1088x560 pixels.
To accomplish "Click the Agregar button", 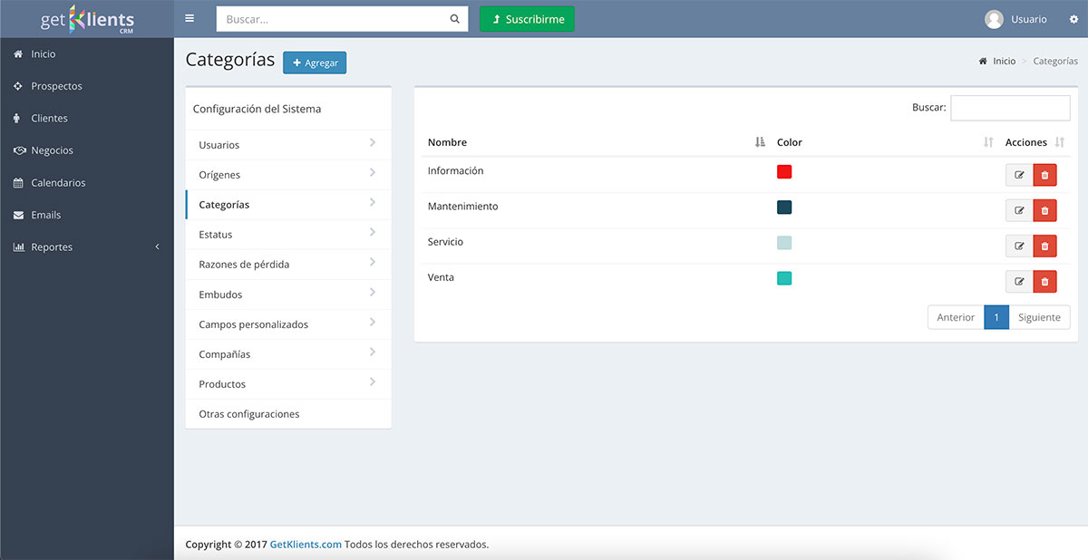I will (315, 63).
